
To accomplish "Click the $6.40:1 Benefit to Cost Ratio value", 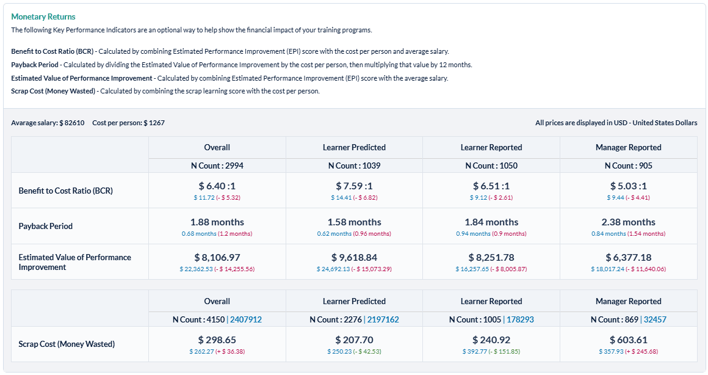I will click(x=217, y=184).
